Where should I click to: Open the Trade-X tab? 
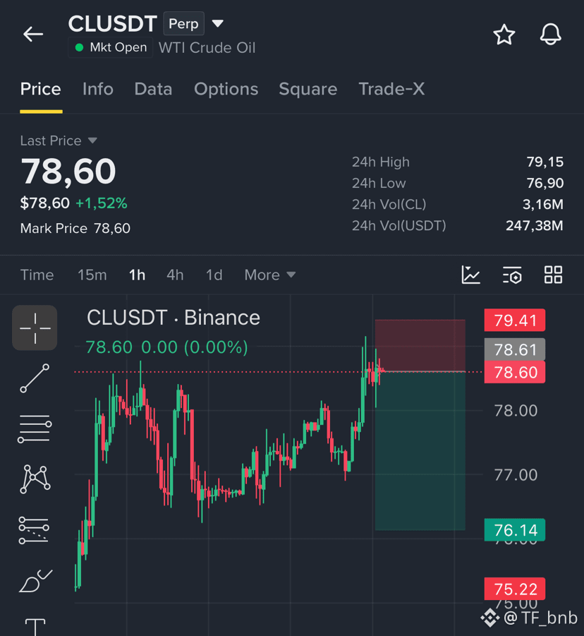(391, 89)
